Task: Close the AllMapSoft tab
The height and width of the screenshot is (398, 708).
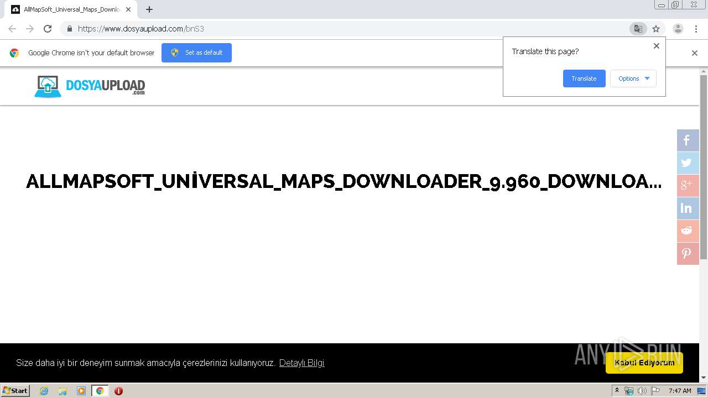Action: click(x=128, y=9)
